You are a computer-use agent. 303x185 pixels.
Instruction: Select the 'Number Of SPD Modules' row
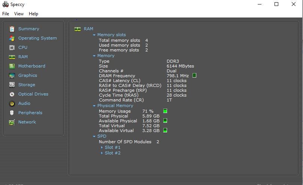pos(129,142)
